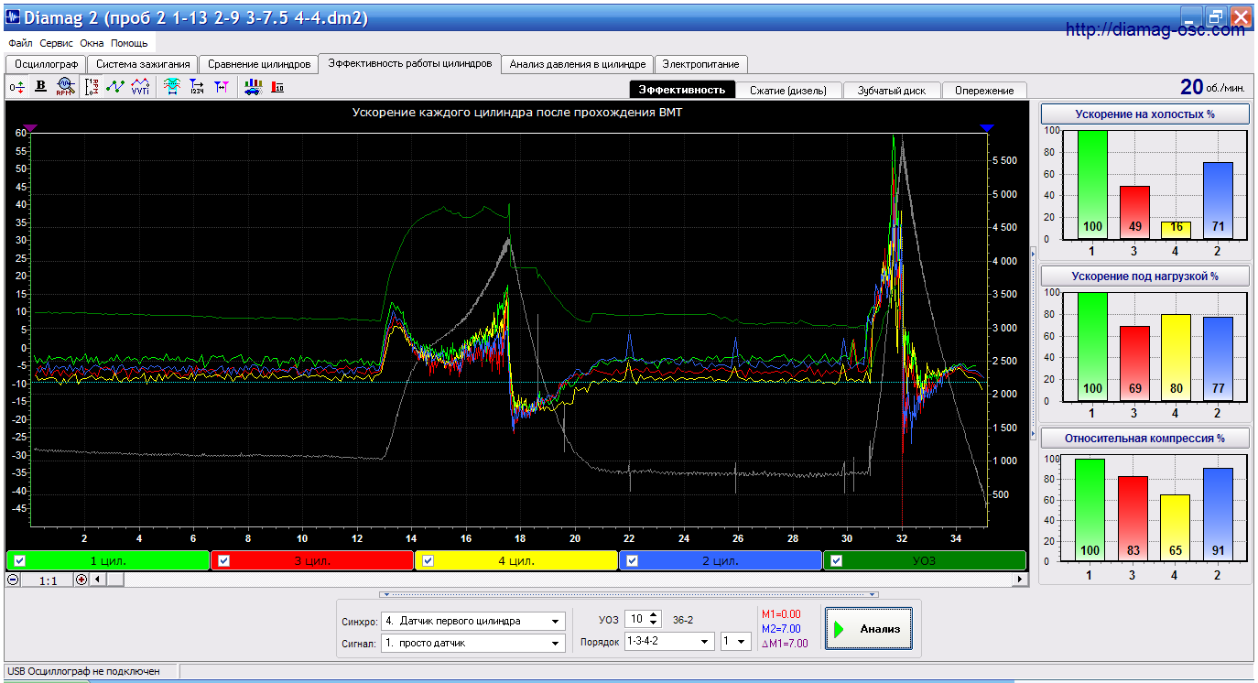
Task: Click the RPM scale bracket icon
Action: [x=92, y=87]
